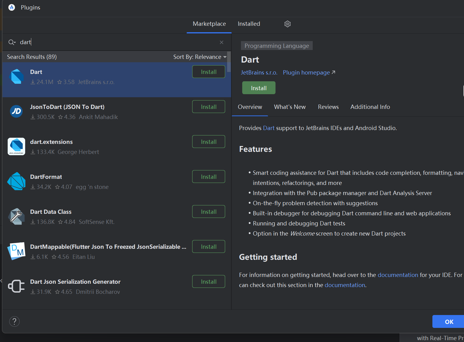Switch to the Installed tab
The image size is (464, 342).
[249, 24]
